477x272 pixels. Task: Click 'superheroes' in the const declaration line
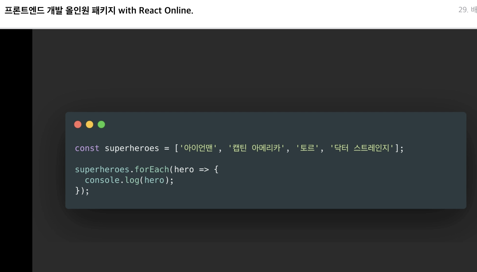click(132, 149)
